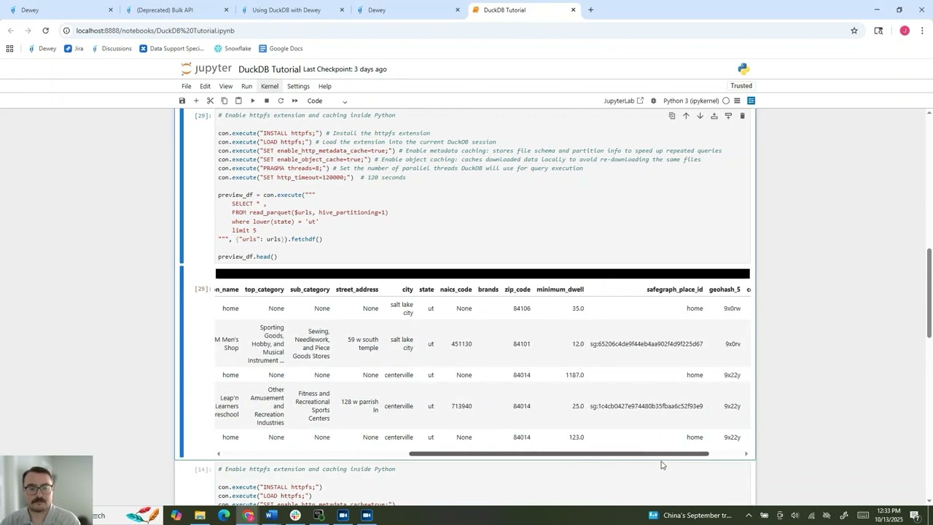Open the Settings menu

coord(298,86)
